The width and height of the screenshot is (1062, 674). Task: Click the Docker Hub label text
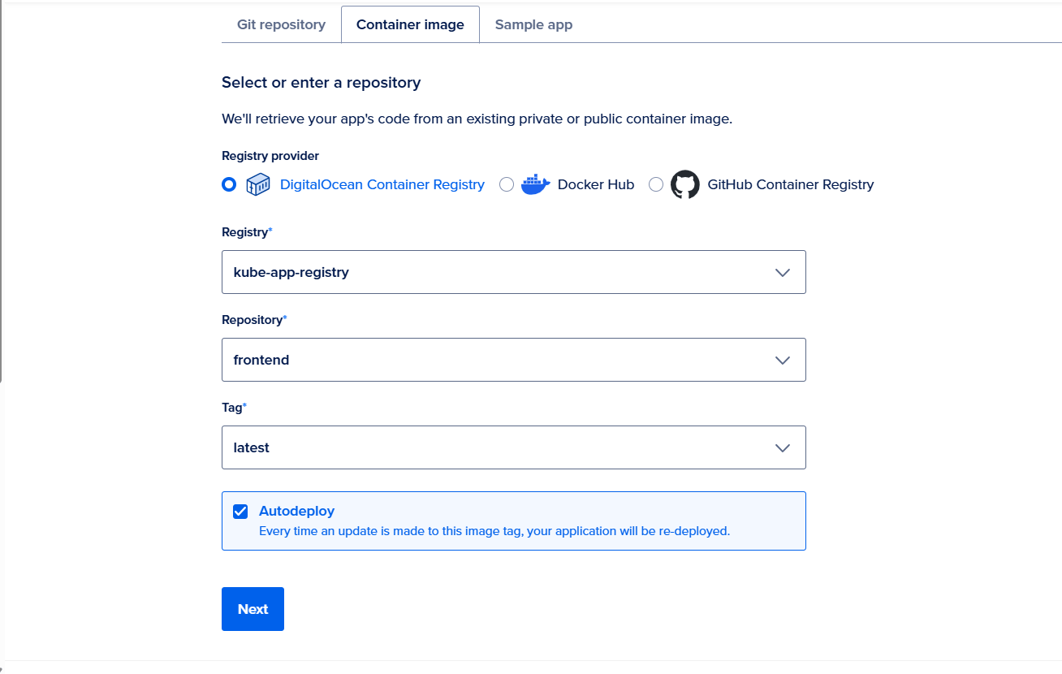[596, 184]
